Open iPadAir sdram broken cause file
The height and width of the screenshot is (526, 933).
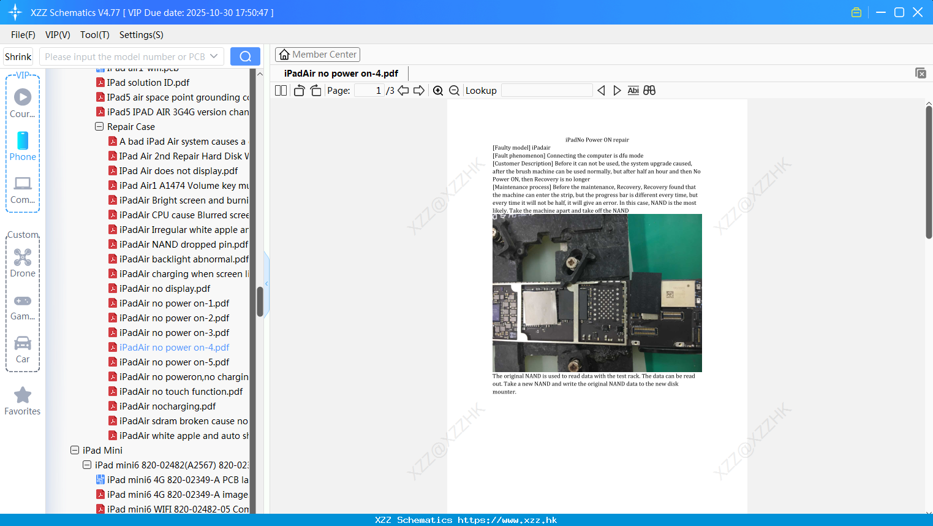click(178, 421)
